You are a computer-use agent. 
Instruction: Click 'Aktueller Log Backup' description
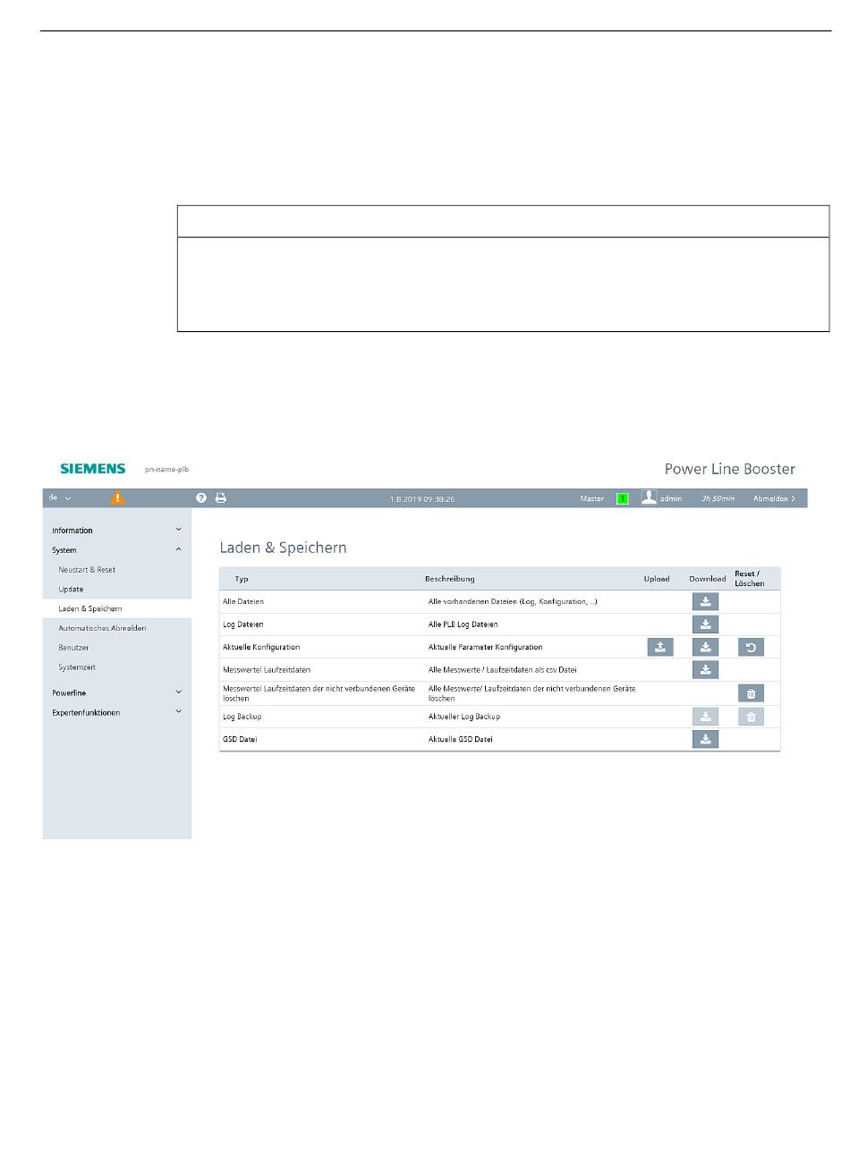click(464, 717)
